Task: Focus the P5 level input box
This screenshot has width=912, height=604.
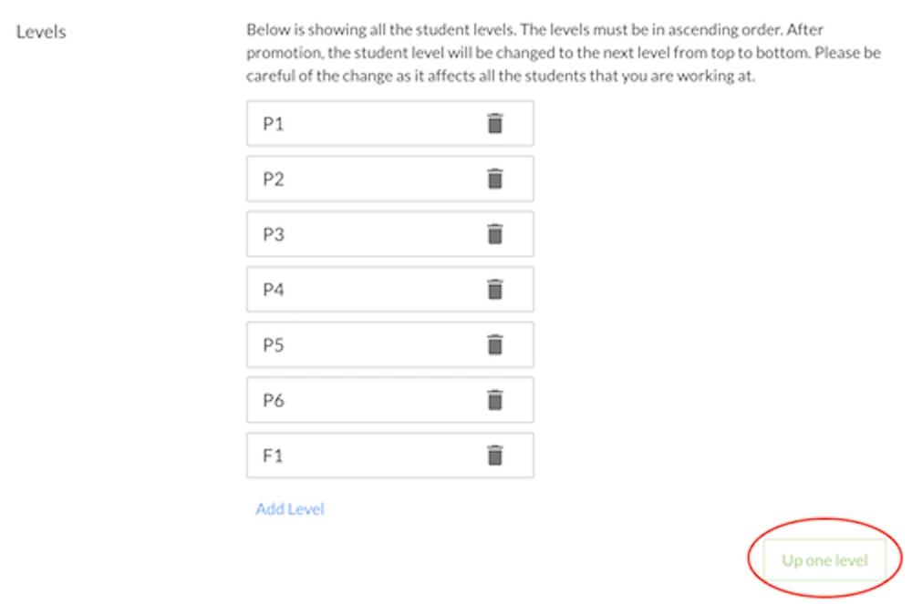Action: pos(389,344)
